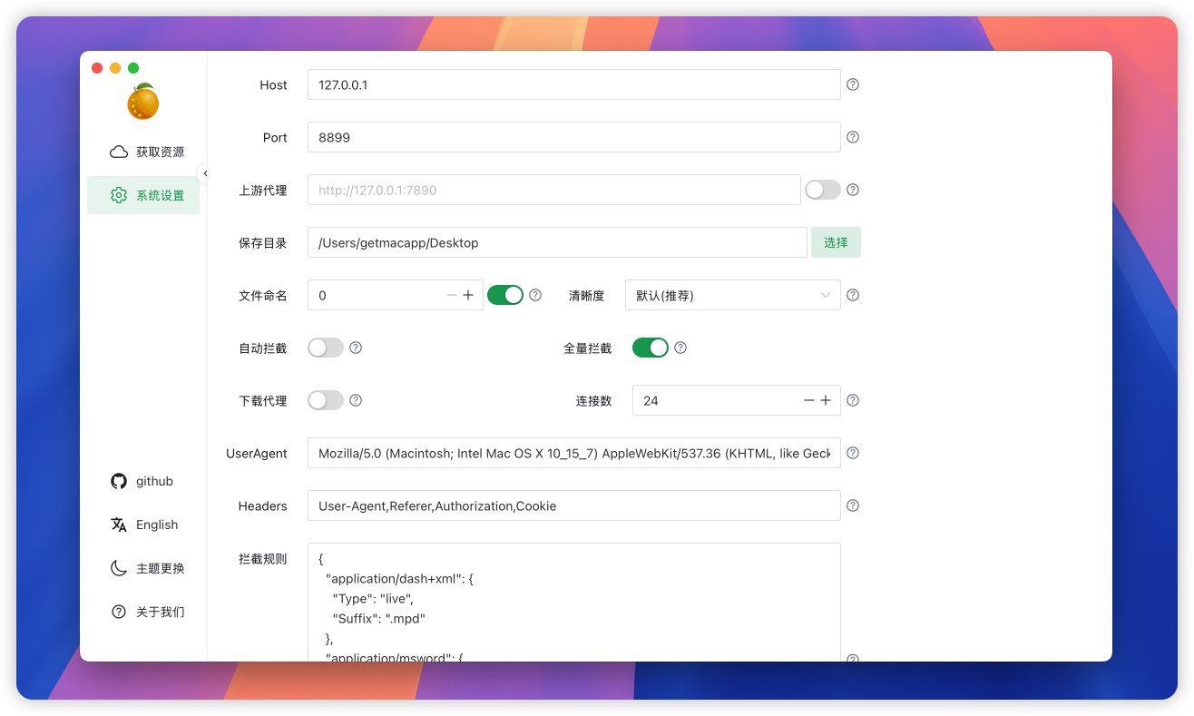
Task: Click the 选择 button for save directory
Action: click(x=836, y=242)
